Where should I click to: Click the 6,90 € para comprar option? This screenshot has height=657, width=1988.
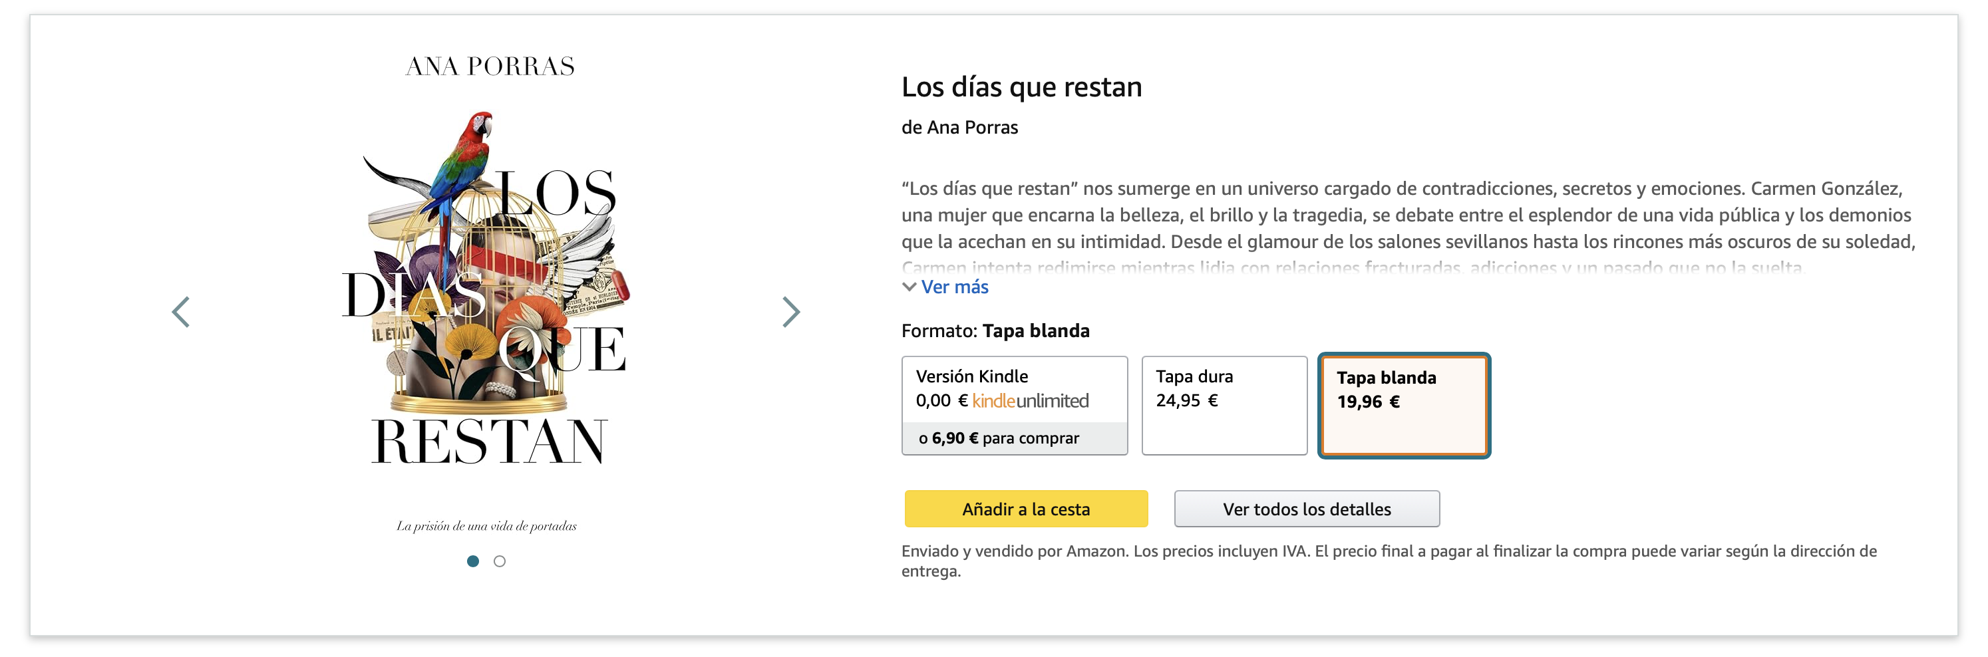1005,438
